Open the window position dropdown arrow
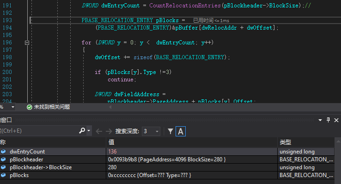The image size is (341, 184). point(320,120)
